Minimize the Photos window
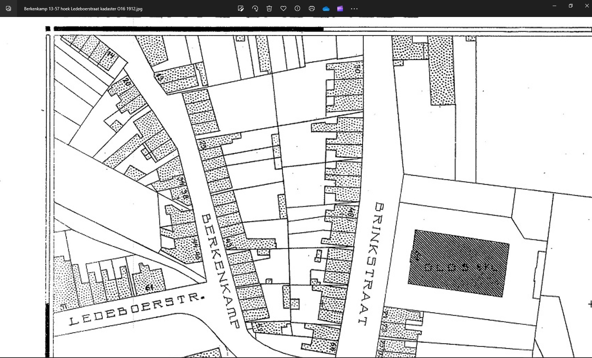 (x=554, y=6)
